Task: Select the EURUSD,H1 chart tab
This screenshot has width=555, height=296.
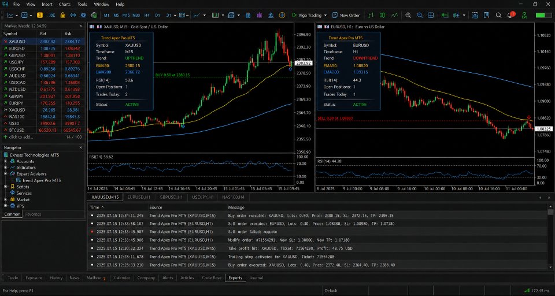Action: (x=139, y=197)
